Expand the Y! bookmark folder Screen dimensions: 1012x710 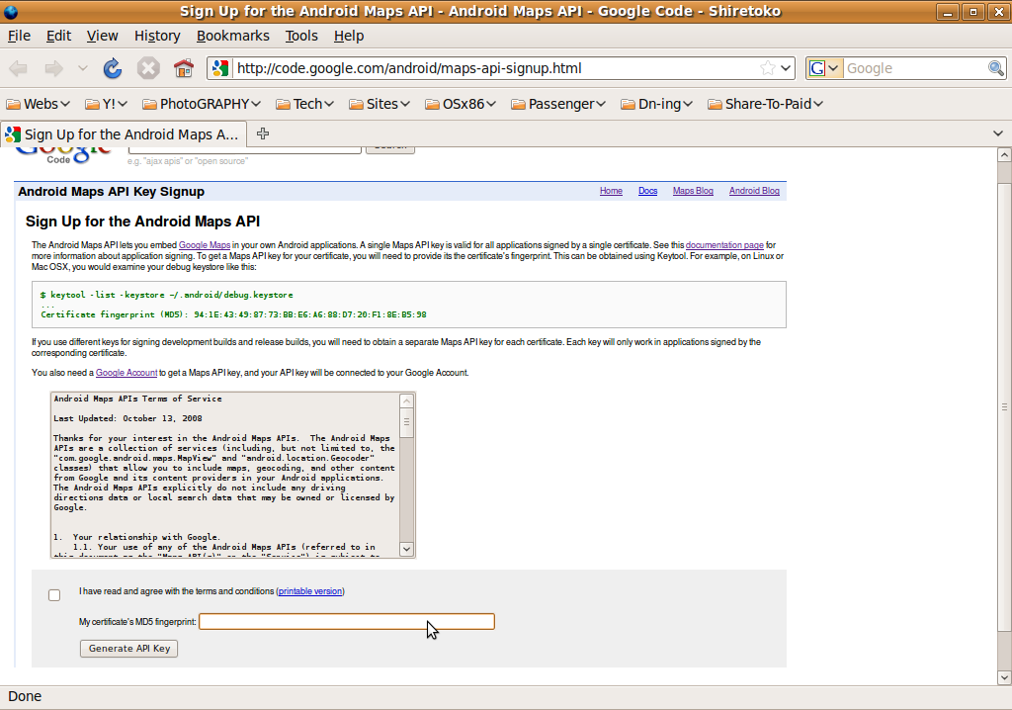[107, 104]
